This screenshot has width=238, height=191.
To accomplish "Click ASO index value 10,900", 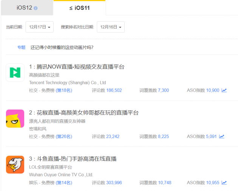I will 212,90.
